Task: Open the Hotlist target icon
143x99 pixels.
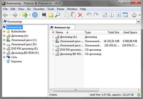Action: [x=35, y=15]
